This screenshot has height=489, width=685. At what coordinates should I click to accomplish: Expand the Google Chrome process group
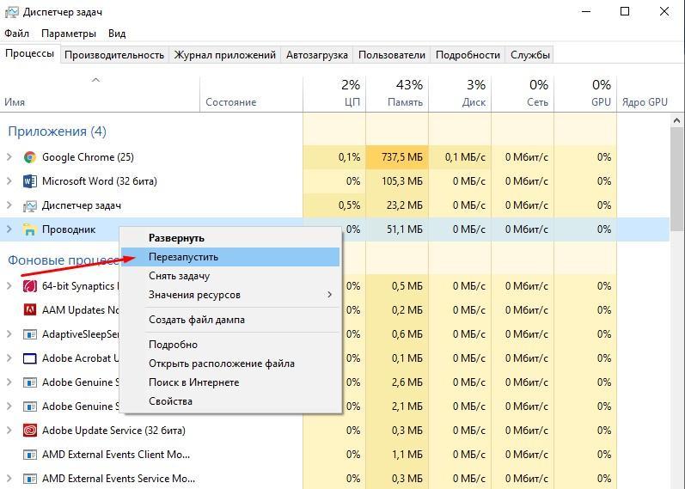tap(9, 157)
